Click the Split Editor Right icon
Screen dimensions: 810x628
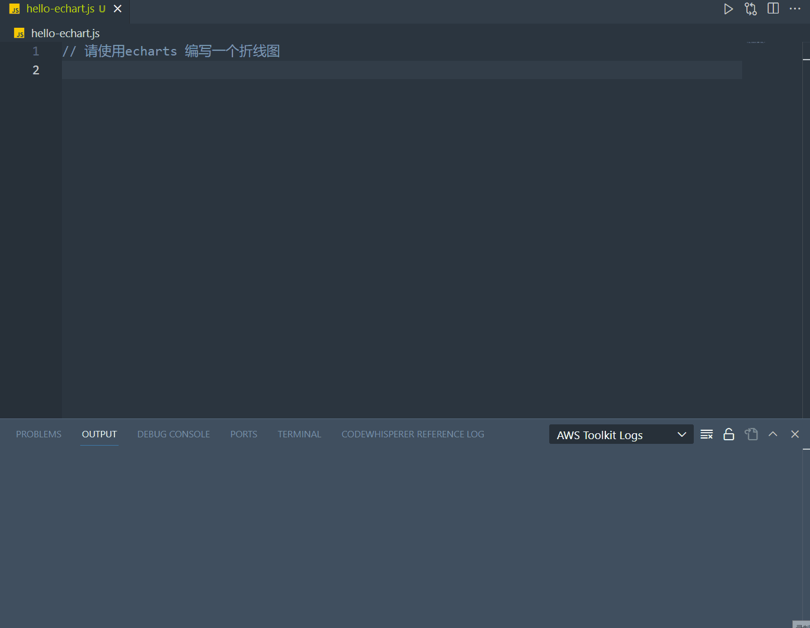[x=773, y=9]
